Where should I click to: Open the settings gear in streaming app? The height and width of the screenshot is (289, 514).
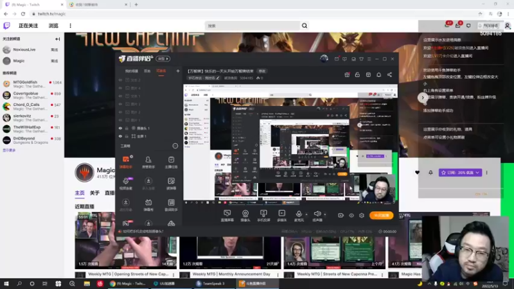pyautogui.click(x=362, y=215)
